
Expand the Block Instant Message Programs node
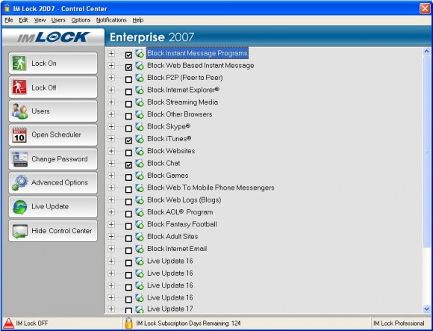point(111,53)
